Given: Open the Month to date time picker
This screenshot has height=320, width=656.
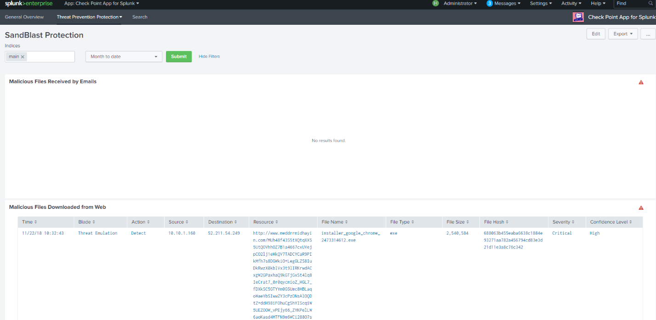Looking at the screenshot, I should [124, 56].
